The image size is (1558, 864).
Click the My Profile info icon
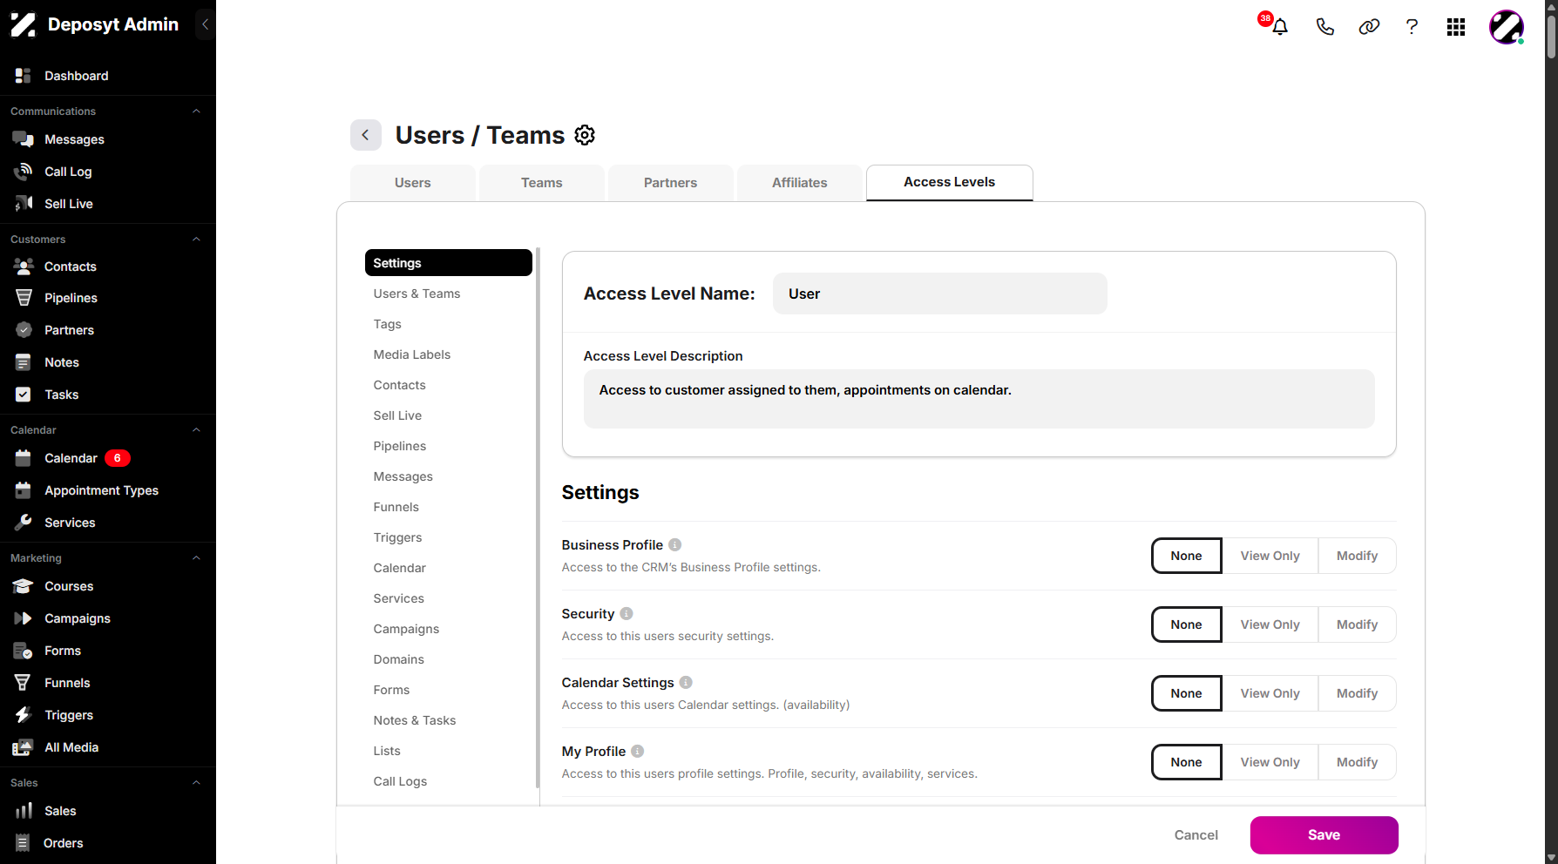click(638, 752)
